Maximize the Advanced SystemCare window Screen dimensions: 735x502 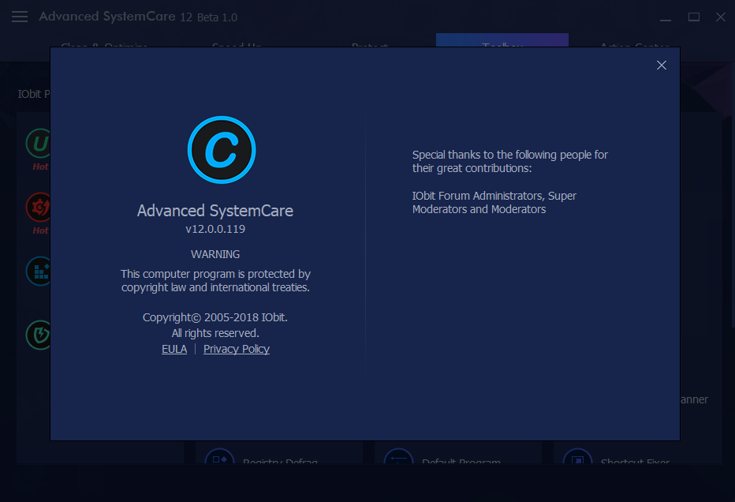694,17
